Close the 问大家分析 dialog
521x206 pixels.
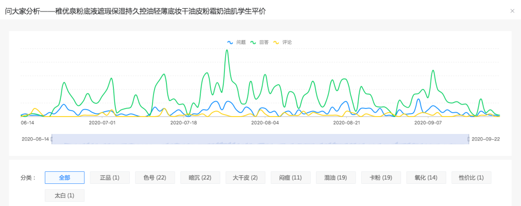[512, 11]
